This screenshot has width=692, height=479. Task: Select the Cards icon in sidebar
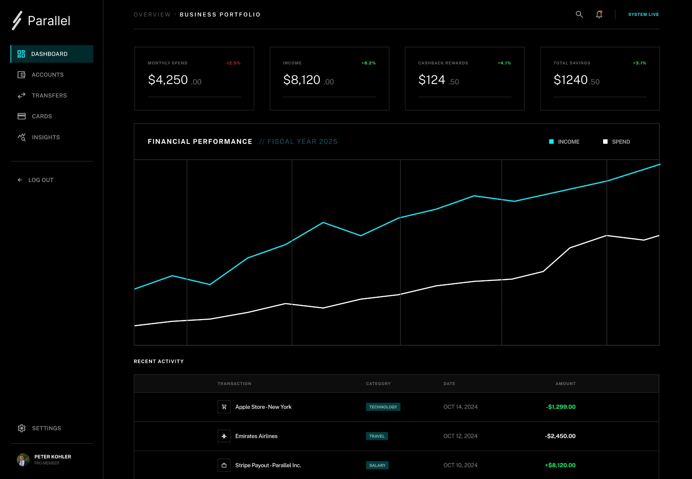coord(22,116)
